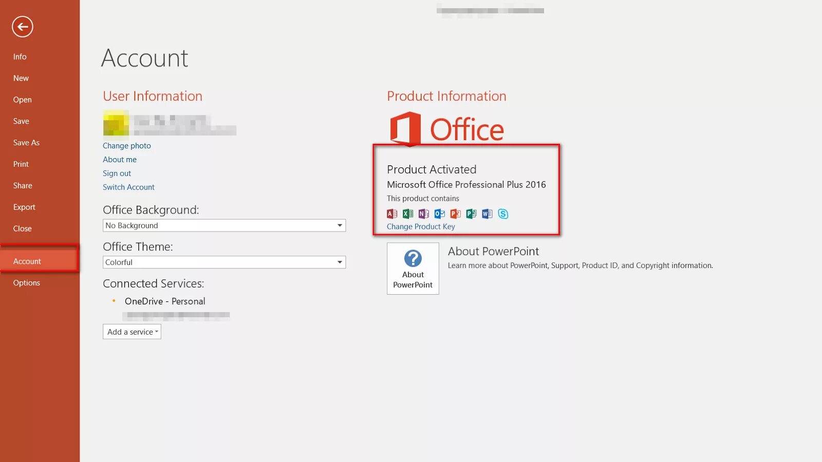Viewport: 822px width, 462px height.
Task: Click the About PowerPoint heading
Action: tap(493, 251)
